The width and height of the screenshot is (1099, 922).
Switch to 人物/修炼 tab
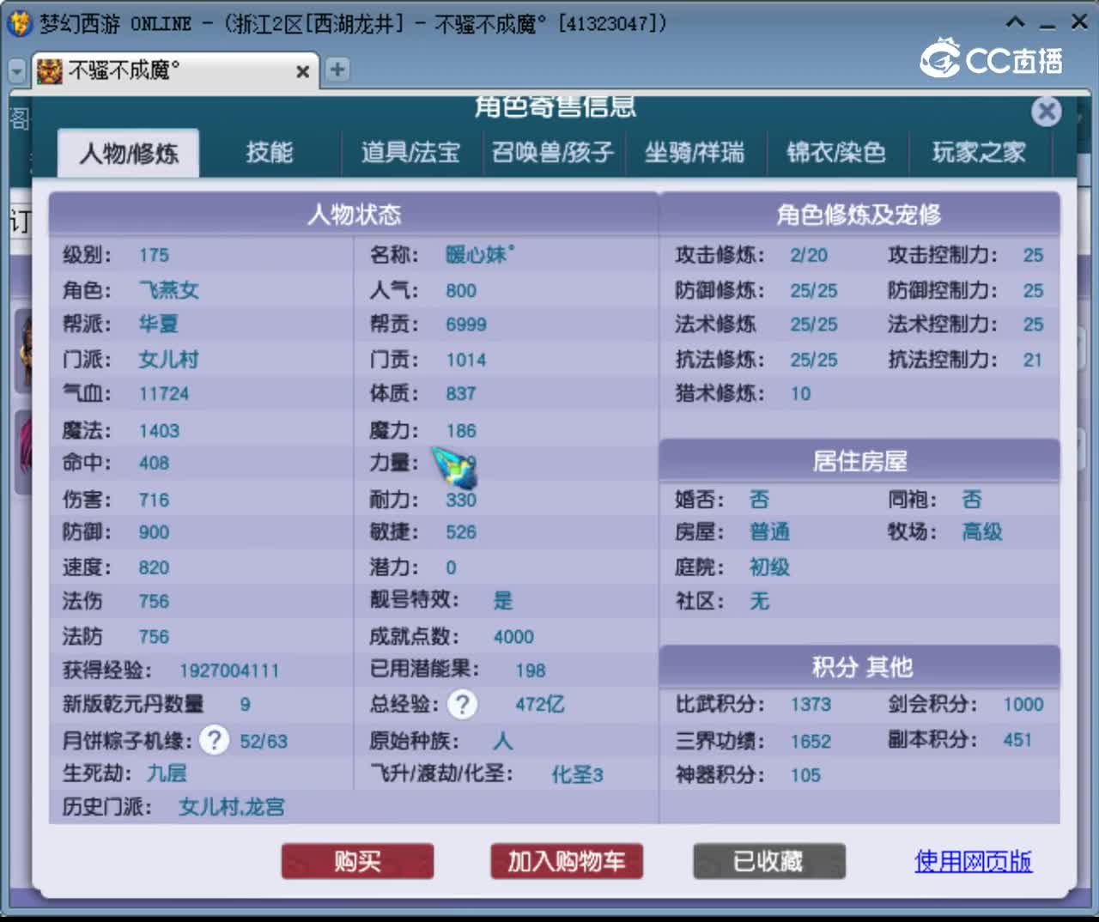pyautogui.click(x=129, y=153)
